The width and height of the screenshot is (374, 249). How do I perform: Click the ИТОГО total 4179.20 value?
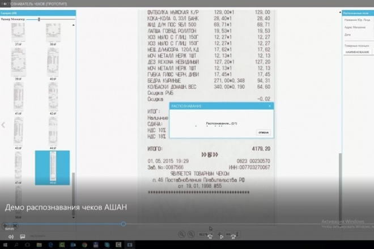pyautogui.click(x=261, y=149)
